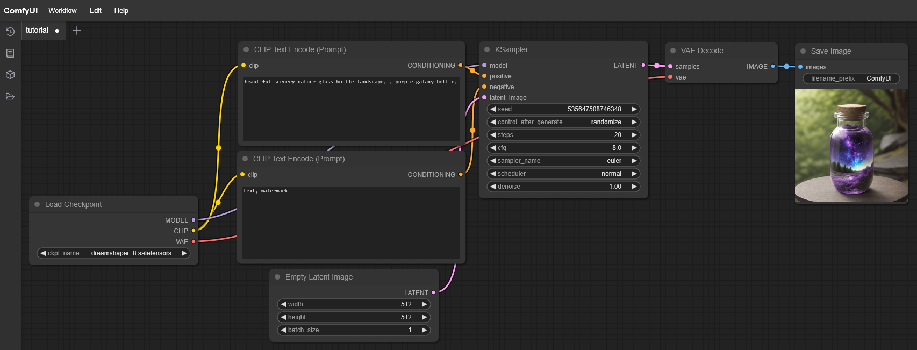Switch to the tutorial workflow tab
The image size is (917, 350).
37,31
